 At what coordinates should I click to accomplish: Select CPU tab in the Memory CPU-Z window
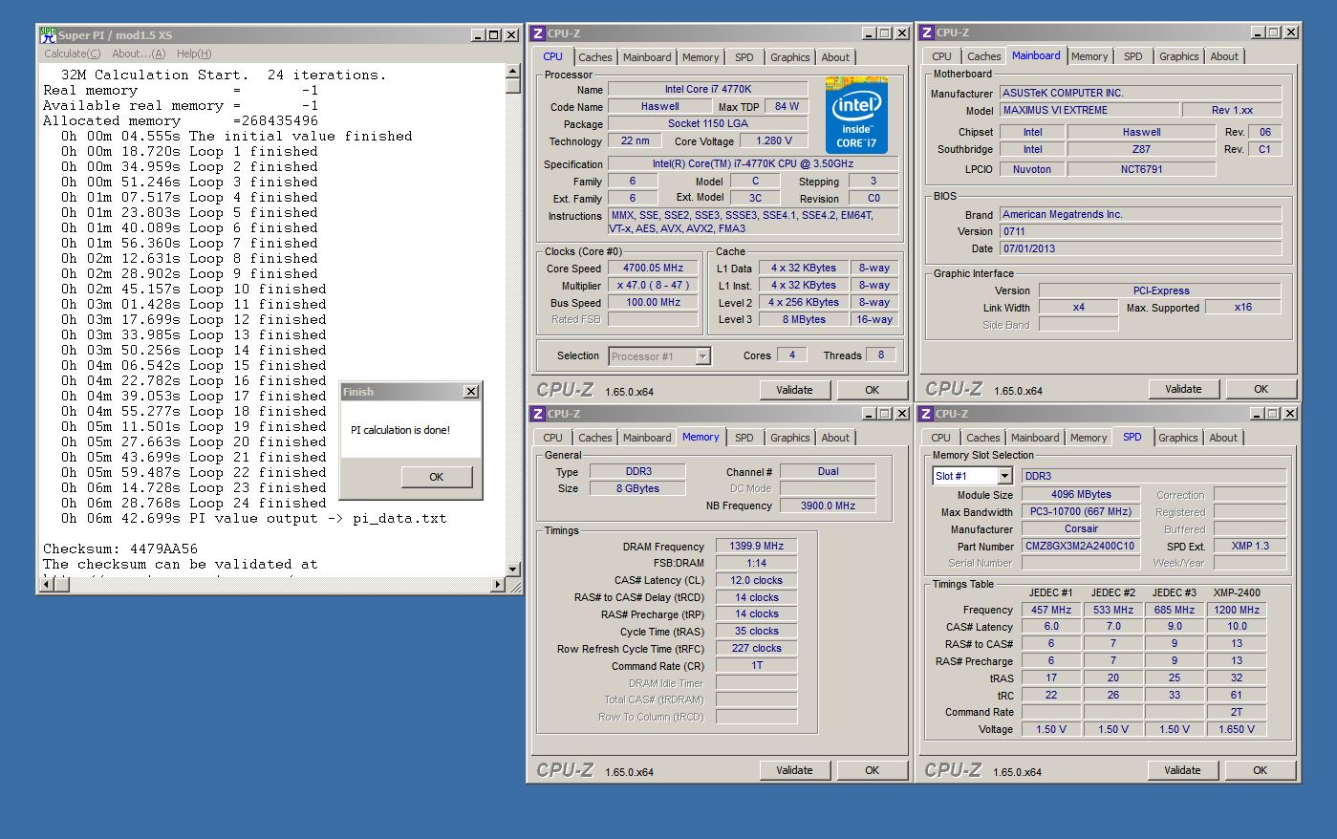pos(552,438)
